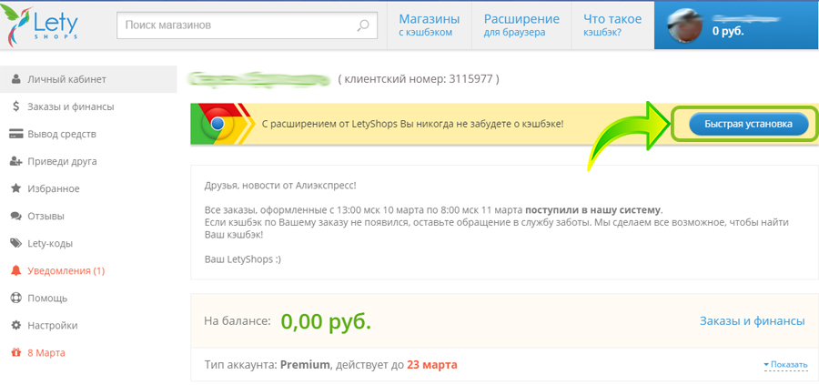Click the person icon beside Личный кабинет
The image size is (819, 385).
tap(15, 79)
